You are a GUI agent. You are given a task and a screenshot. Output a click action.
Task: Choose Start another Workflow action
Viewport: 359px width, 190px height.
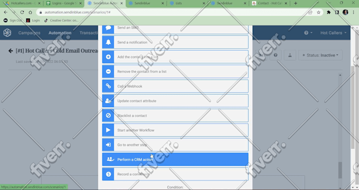pos(175,130)
